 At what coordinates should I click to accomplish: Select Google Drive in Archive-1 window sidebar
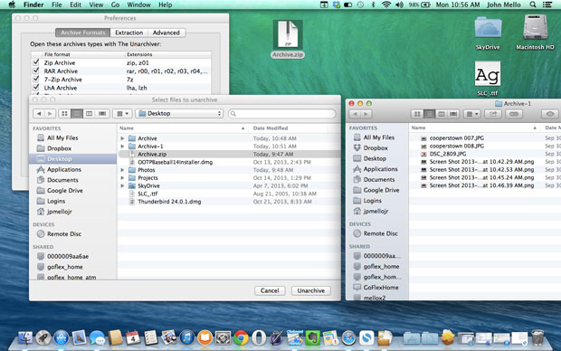click(x=381, y=190)
